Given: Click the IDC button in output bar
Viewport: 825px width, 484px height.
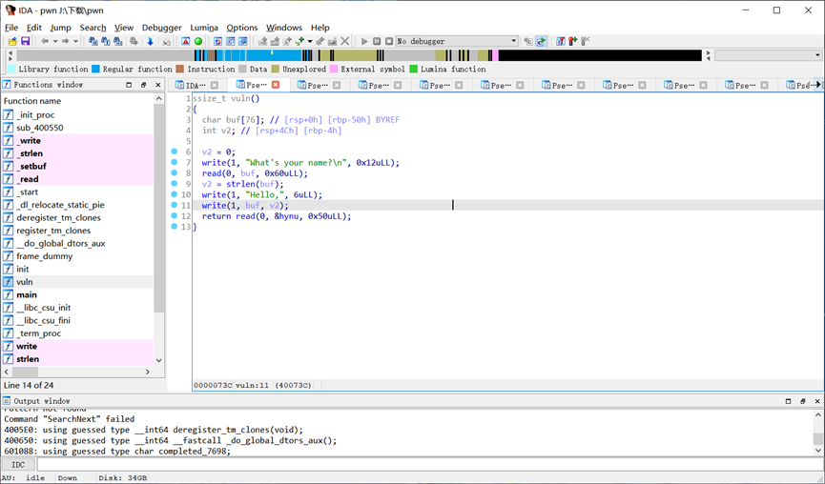Looking at the screenshot, I should click(18, 465).
